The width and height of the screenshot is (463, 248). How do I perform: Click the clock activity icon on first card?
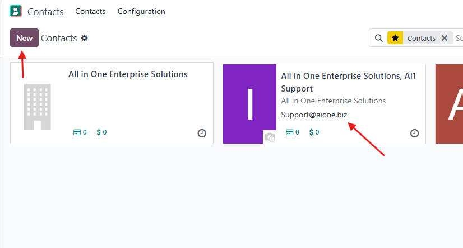[x=202, y=133]
